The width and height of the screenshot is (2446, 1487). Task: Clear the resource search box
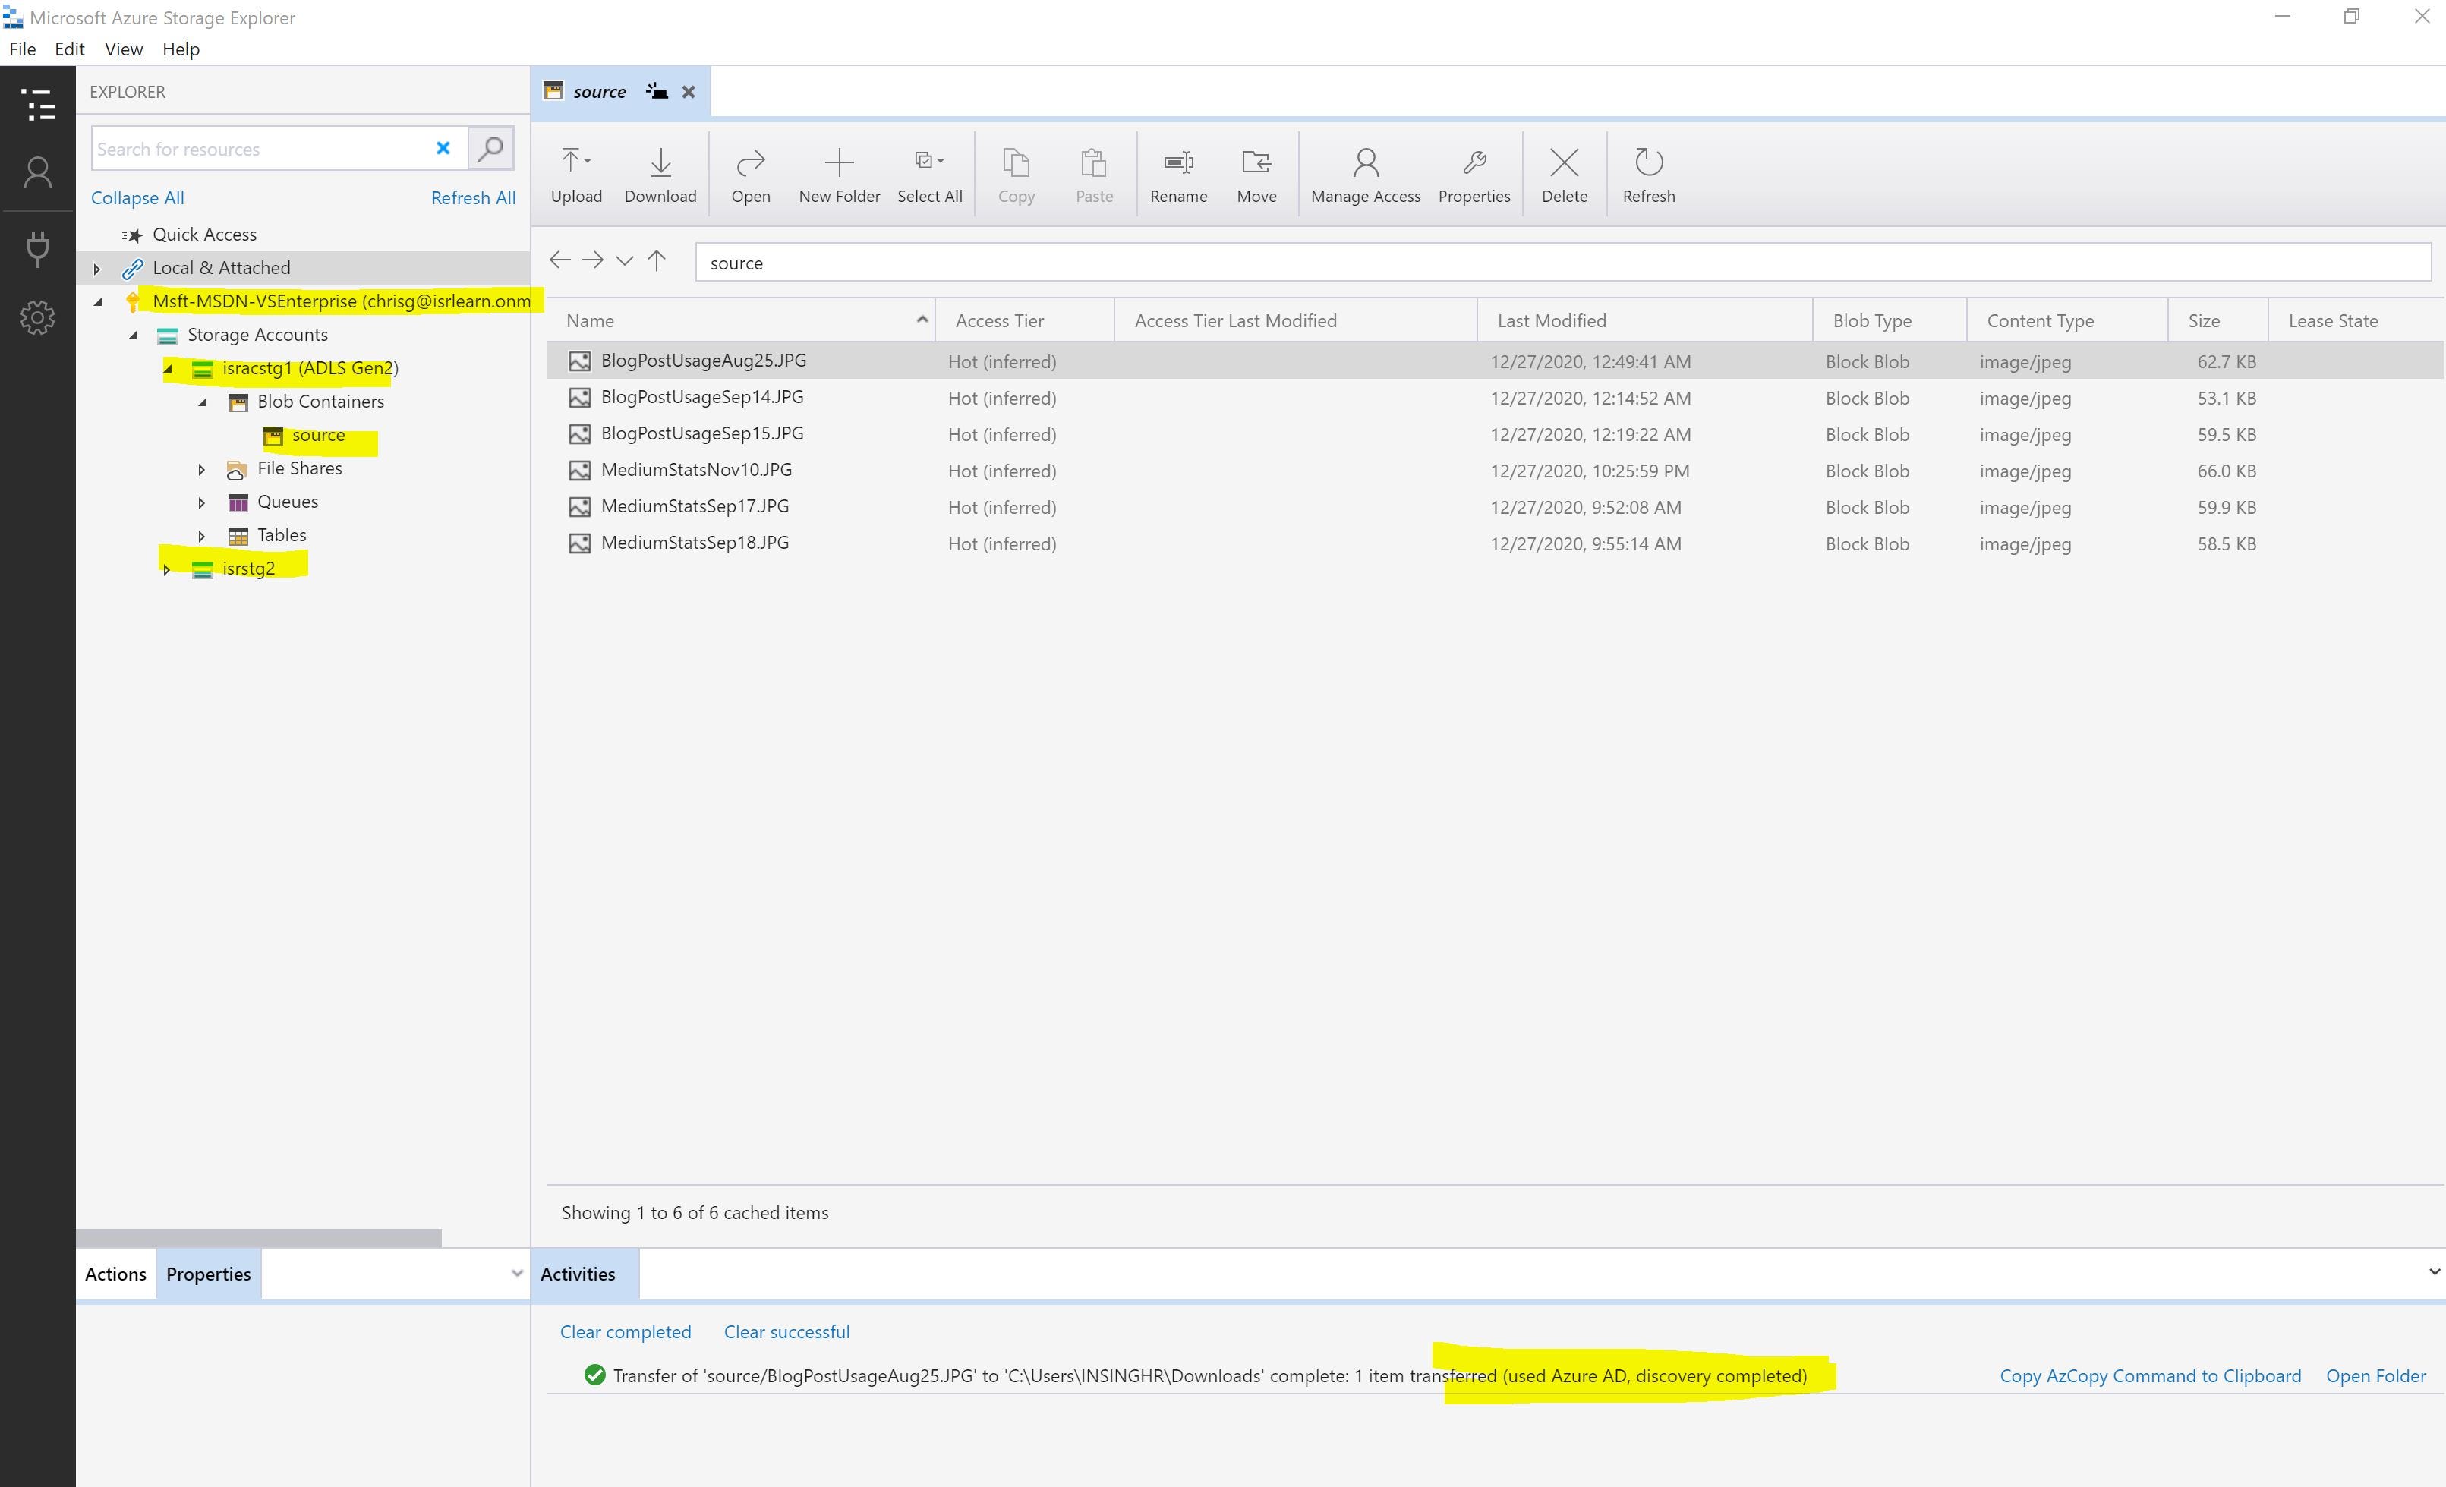pyautogui.click(x=444, y=148)
